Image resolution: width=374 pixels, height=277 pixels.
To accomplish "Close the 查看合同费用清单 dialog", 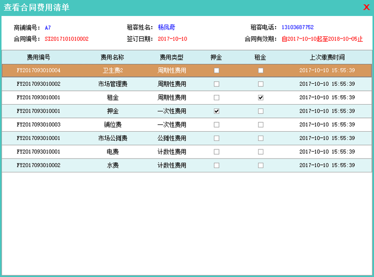I will 367,7.
